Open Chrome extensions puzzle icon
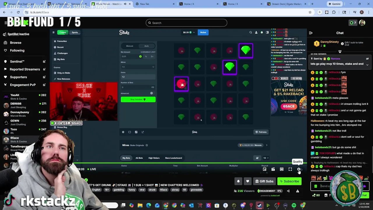373x210 pixels. [x=334, y=12]
